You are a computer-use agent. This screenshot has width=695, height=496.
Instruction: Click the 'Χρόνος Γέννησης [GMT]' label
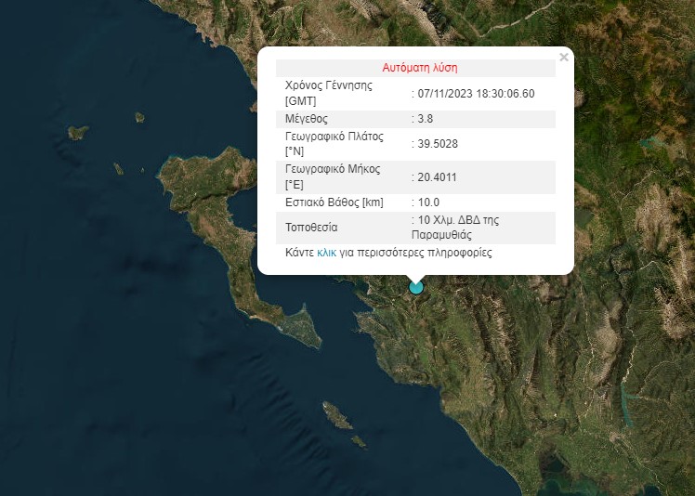328,93
